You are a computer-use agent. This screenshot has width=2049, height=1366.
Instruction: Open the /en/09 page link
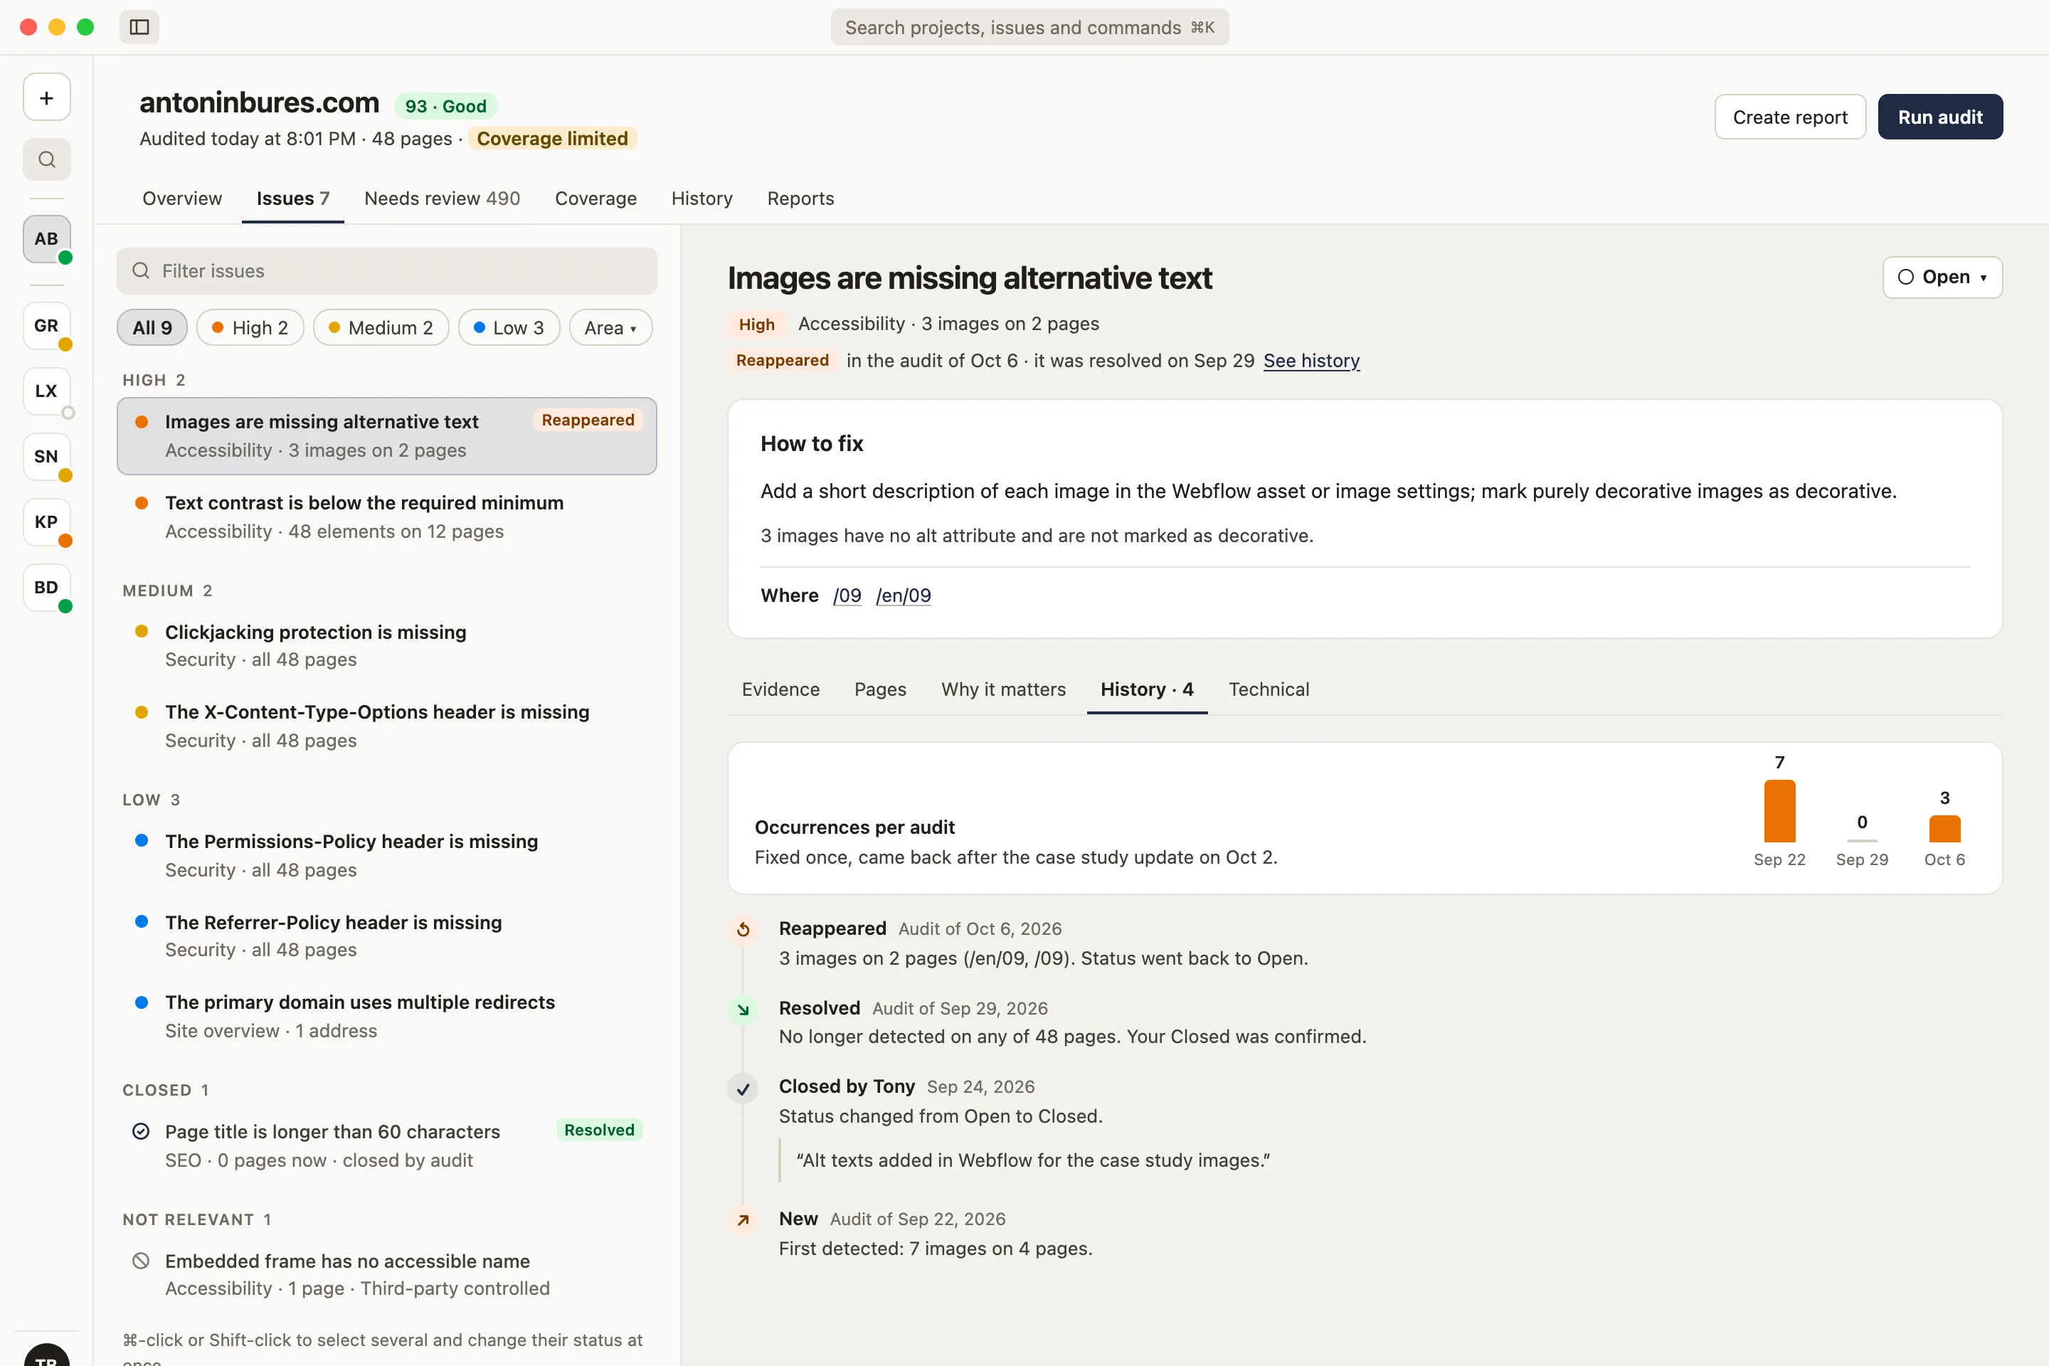click(904, 595)
